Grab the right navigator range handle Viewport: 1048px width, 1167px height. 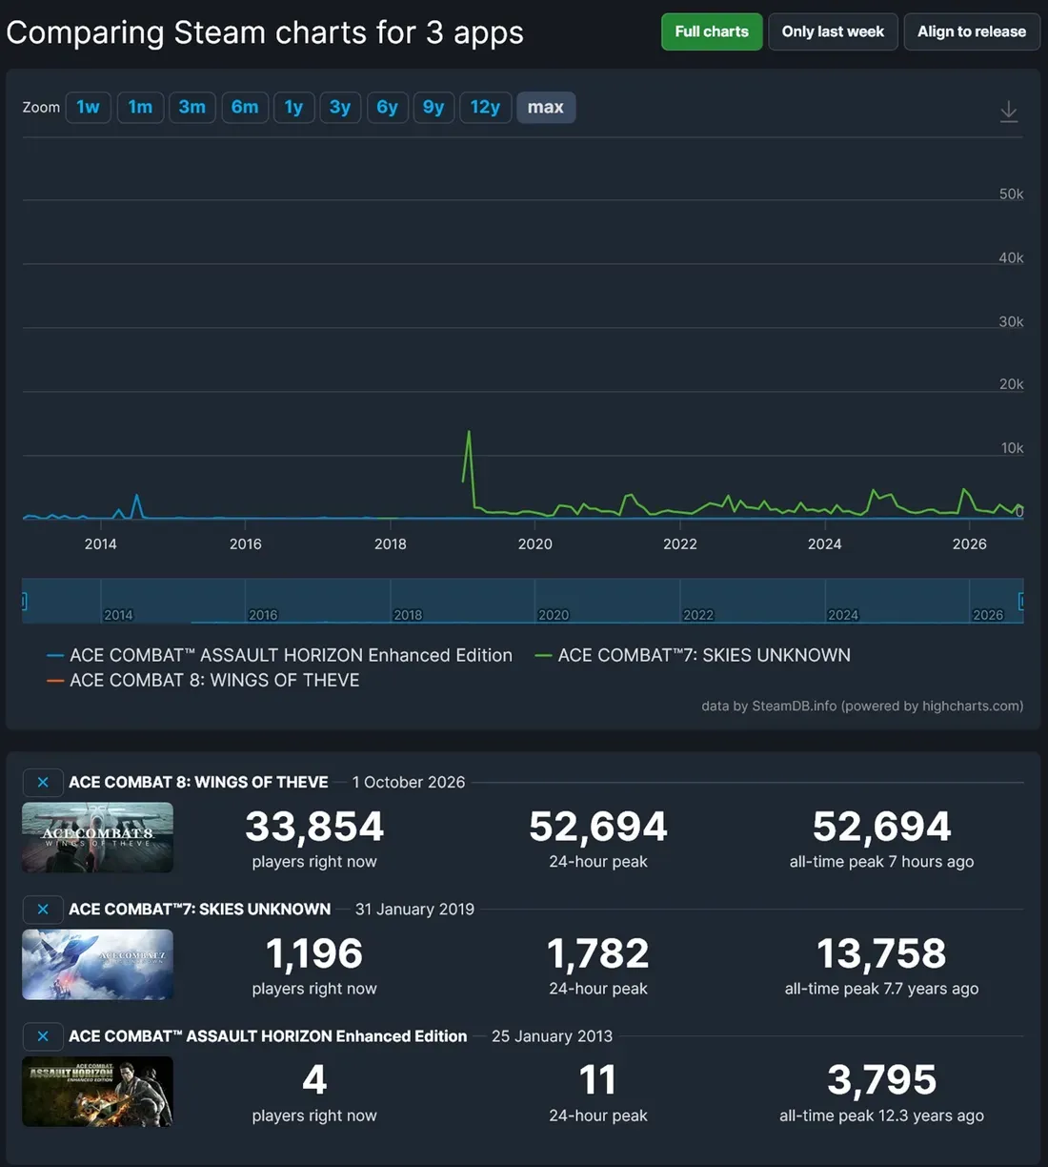point(1022,601)
